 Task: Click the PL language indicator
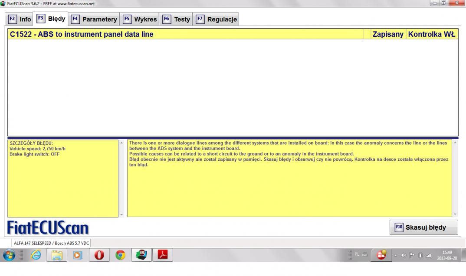coord(357,254)
